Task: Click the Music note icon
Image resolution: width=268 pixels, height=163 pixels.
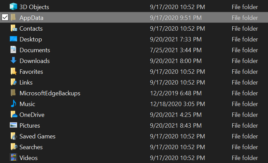Action: [13, 104]
